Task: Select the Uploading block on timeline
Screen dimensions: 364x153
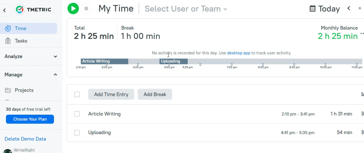Action: click(173, 61)
